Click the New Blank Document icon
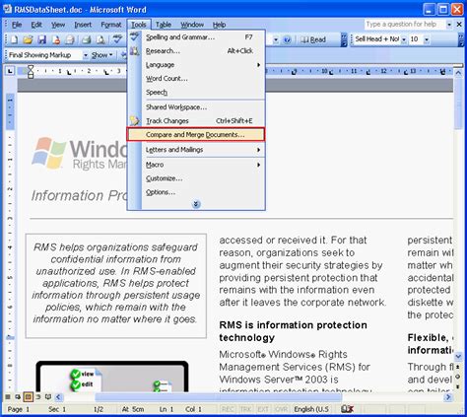Viewport: 467px width, 417px height. pyautogui.click(x=14, y=39)
